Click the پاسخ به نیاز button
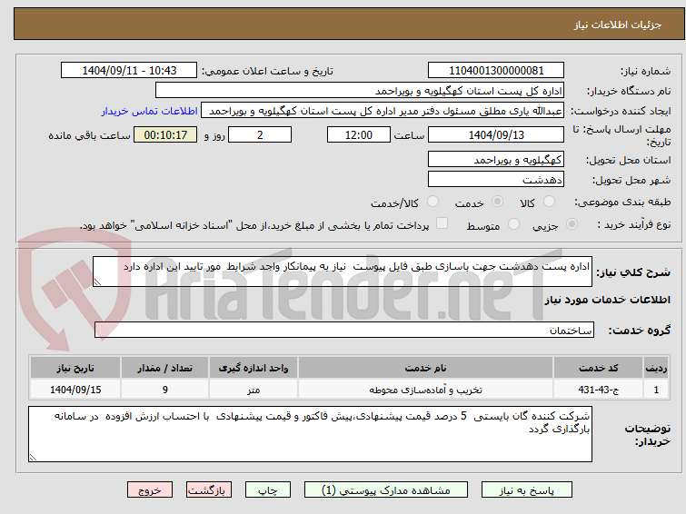 (x=527, y=490)
